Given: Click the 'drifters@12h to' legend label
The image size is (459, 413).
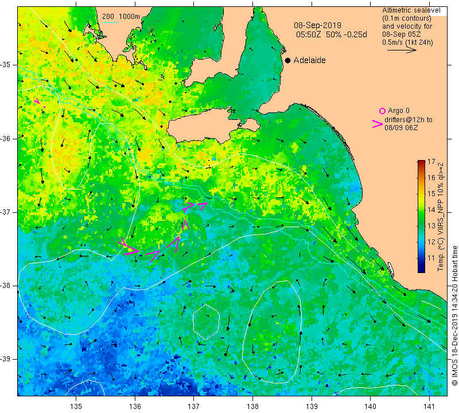Looking at the screenshot, I should coord(409,120).
